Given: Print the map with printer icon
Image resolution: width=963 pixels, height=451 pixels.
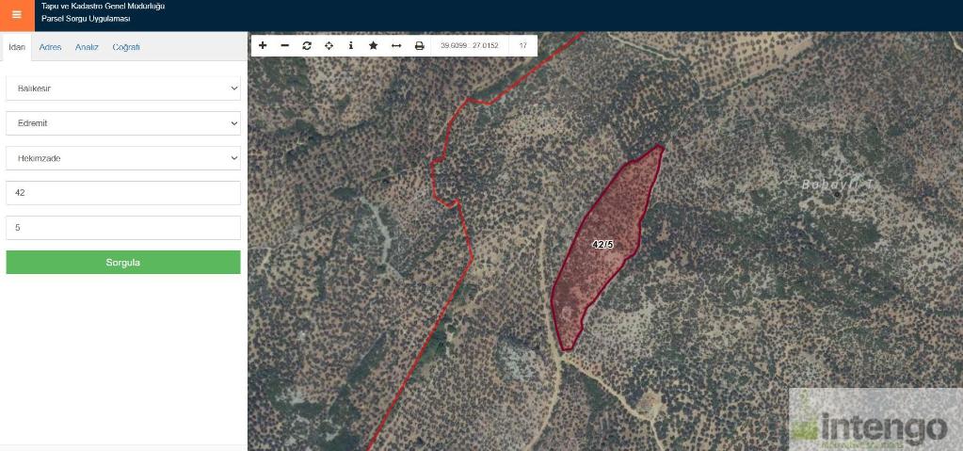Looking at the screenshot, I should pyautogui.click(x=420, y=45).
